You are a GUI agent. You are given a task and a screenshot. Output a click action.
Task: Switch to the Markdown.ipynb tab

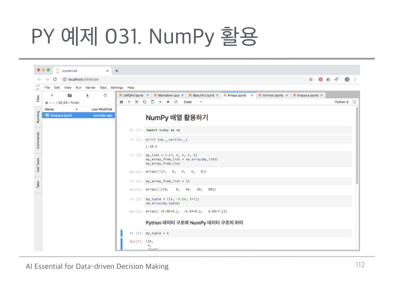click(169, 95)
